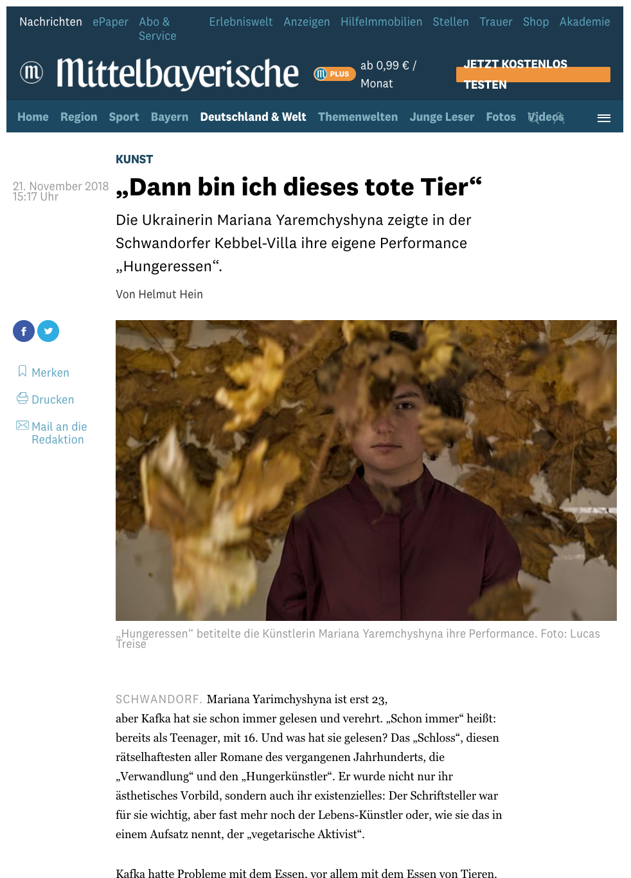Click Jetzt kostenlos testen button
This screenshot has height=878, width=631.
point(533,75)
